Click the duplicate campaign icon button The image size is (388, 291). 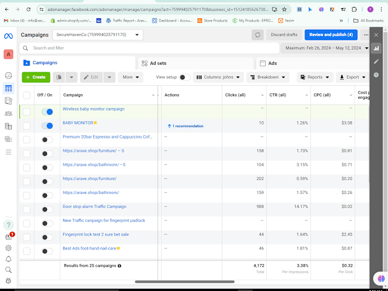pos(59,77)
